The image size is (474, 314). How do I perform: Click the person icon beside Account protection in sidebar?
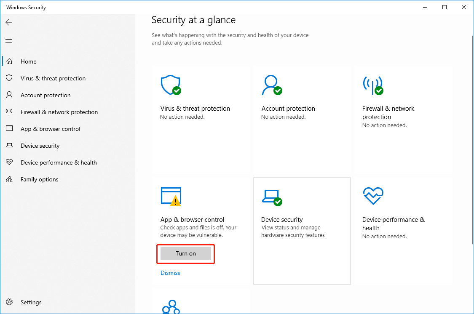[9, 95]
